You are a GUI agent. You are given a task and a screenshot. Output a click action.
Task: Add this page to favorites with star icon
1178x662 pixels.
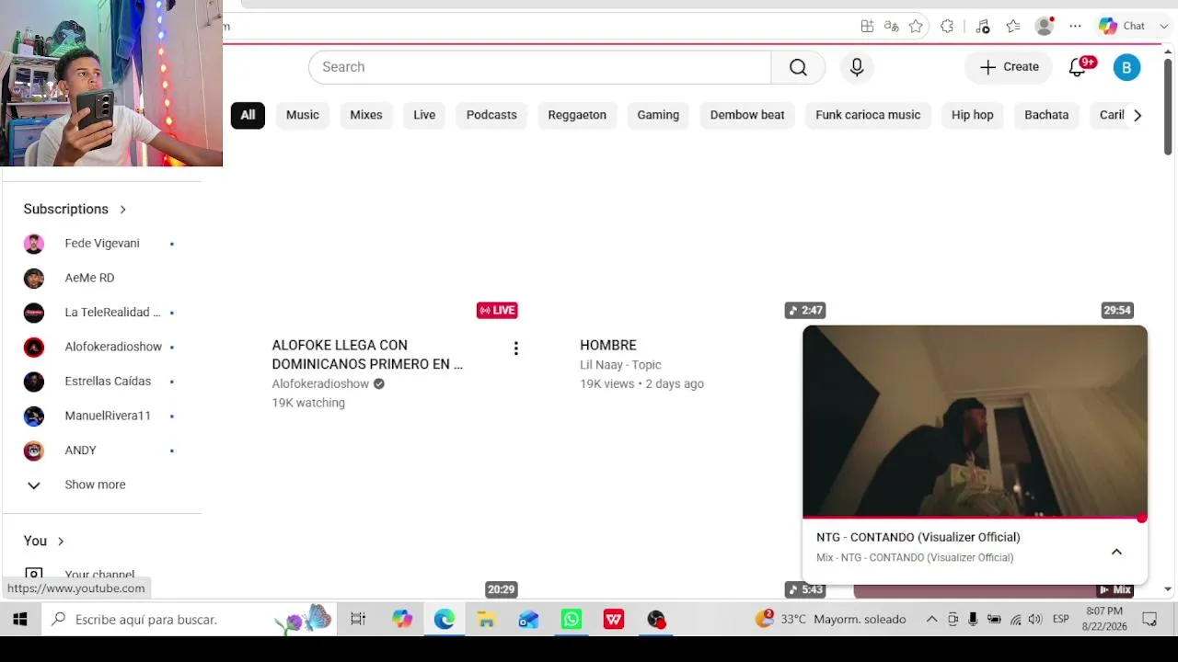916,26
